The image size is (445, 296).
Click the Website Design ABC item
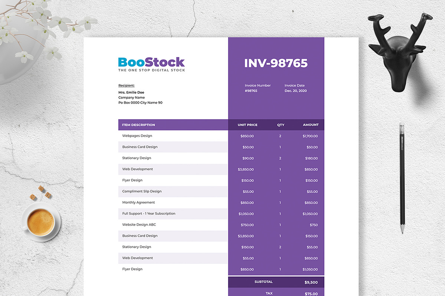click(x=139, y=225)
